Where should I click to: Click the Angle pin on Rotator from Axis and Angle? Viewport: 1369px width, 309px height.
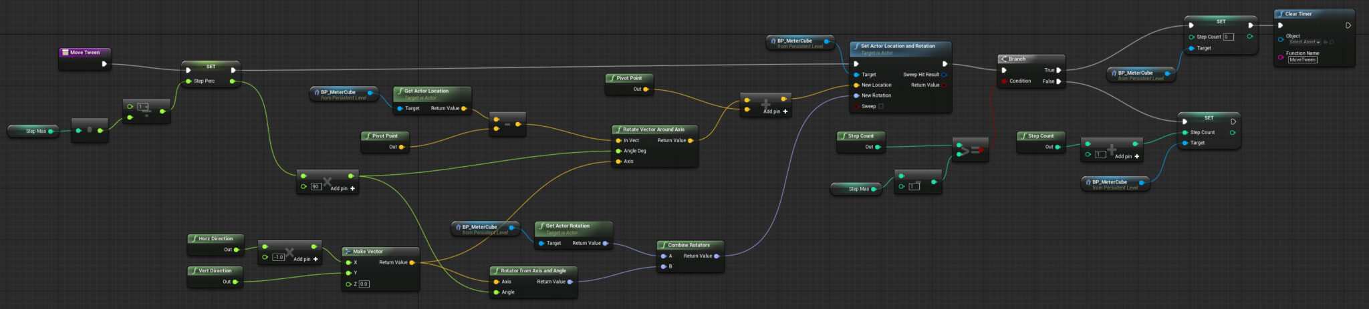(496, 292)
